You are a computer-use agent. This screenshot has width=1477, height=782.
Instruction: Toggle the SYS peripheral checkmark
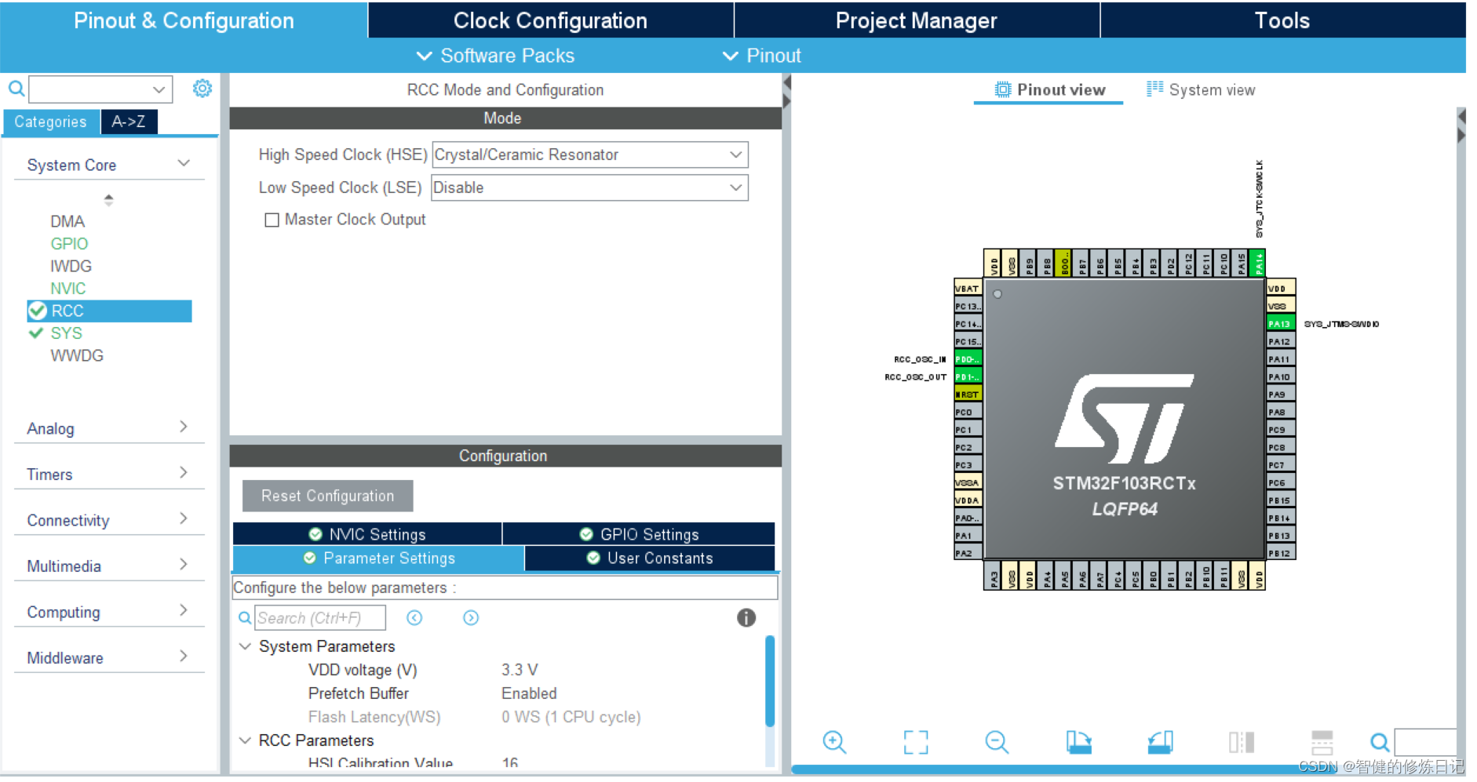pyautogui.click(x=35, y=333)
